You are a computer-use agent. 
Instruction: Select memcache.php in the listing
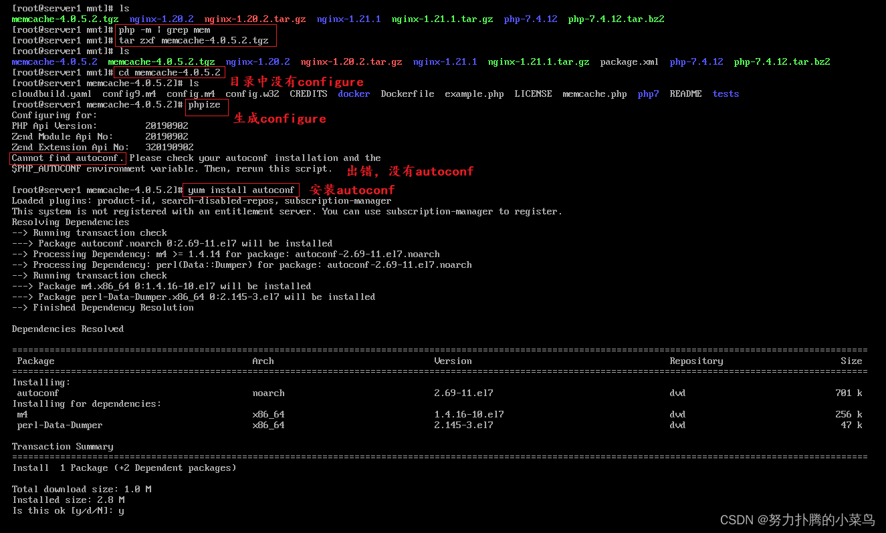pyautogui.click(x=594, y=94)
